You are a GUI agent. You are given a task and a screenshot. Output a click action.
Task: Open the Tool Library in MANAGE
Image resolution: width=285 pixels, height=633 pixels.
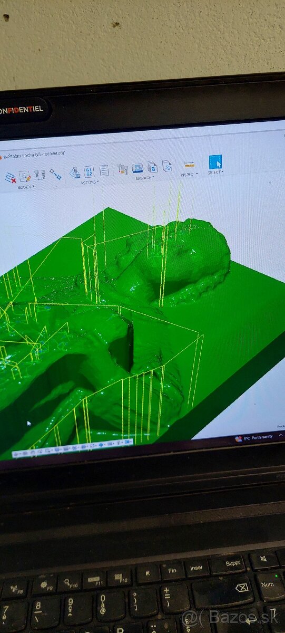(122, 169)
